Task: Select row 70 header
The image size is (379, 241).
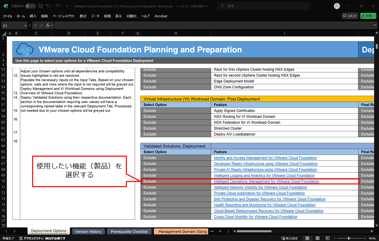Action: pyautogui.click(x=3, y=181)
